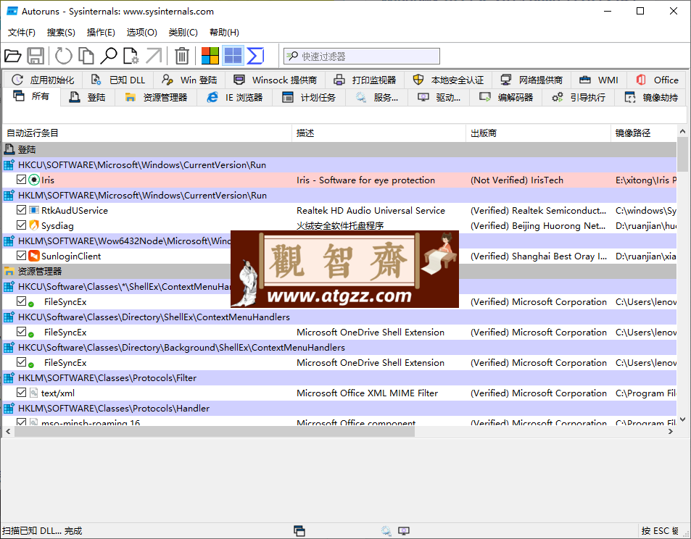This screenshot has height=539, width=691.
Task: Uncheck FileSyncEx under Directory\Background key
Action: 21,362
